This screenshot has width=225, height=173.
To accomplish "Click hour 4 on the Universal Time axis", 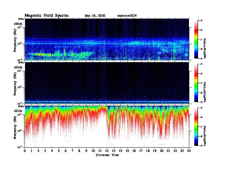I will (x=52, y=151).
